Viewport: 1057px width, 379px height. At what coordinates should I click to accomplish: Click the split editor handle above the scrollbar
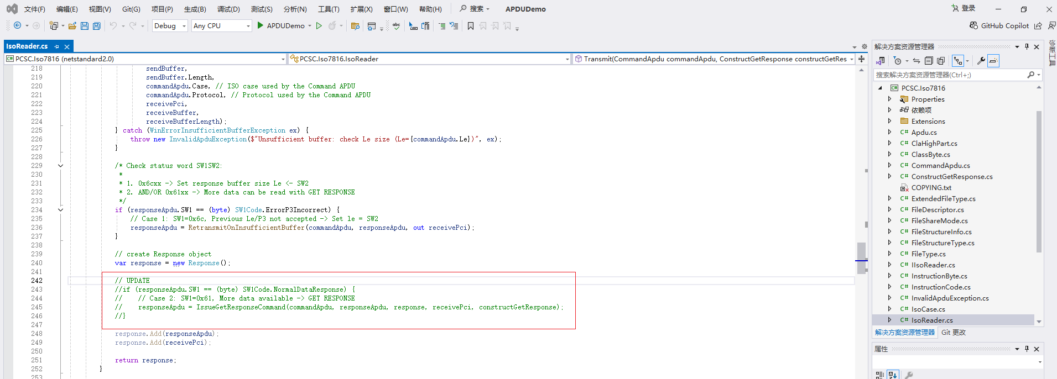pos(861,59)
